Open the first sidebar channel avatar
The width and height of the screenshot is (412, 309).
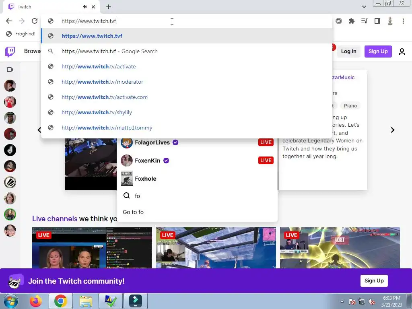point(10,86)
